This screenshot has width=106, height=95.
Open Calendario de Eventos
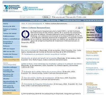72,20
